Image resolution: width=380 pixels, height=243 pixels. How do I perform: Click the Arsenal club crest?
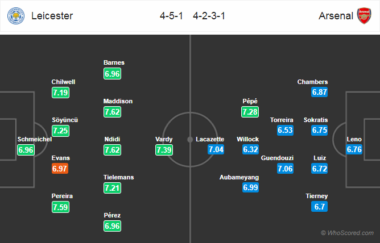tap(364, 16)
